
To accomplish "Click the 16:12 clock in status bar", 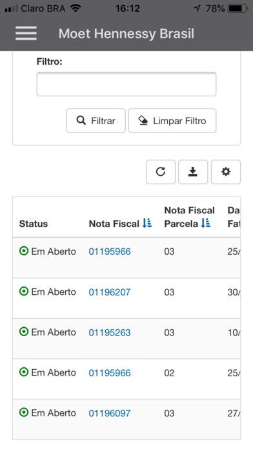I will point(128,8).
